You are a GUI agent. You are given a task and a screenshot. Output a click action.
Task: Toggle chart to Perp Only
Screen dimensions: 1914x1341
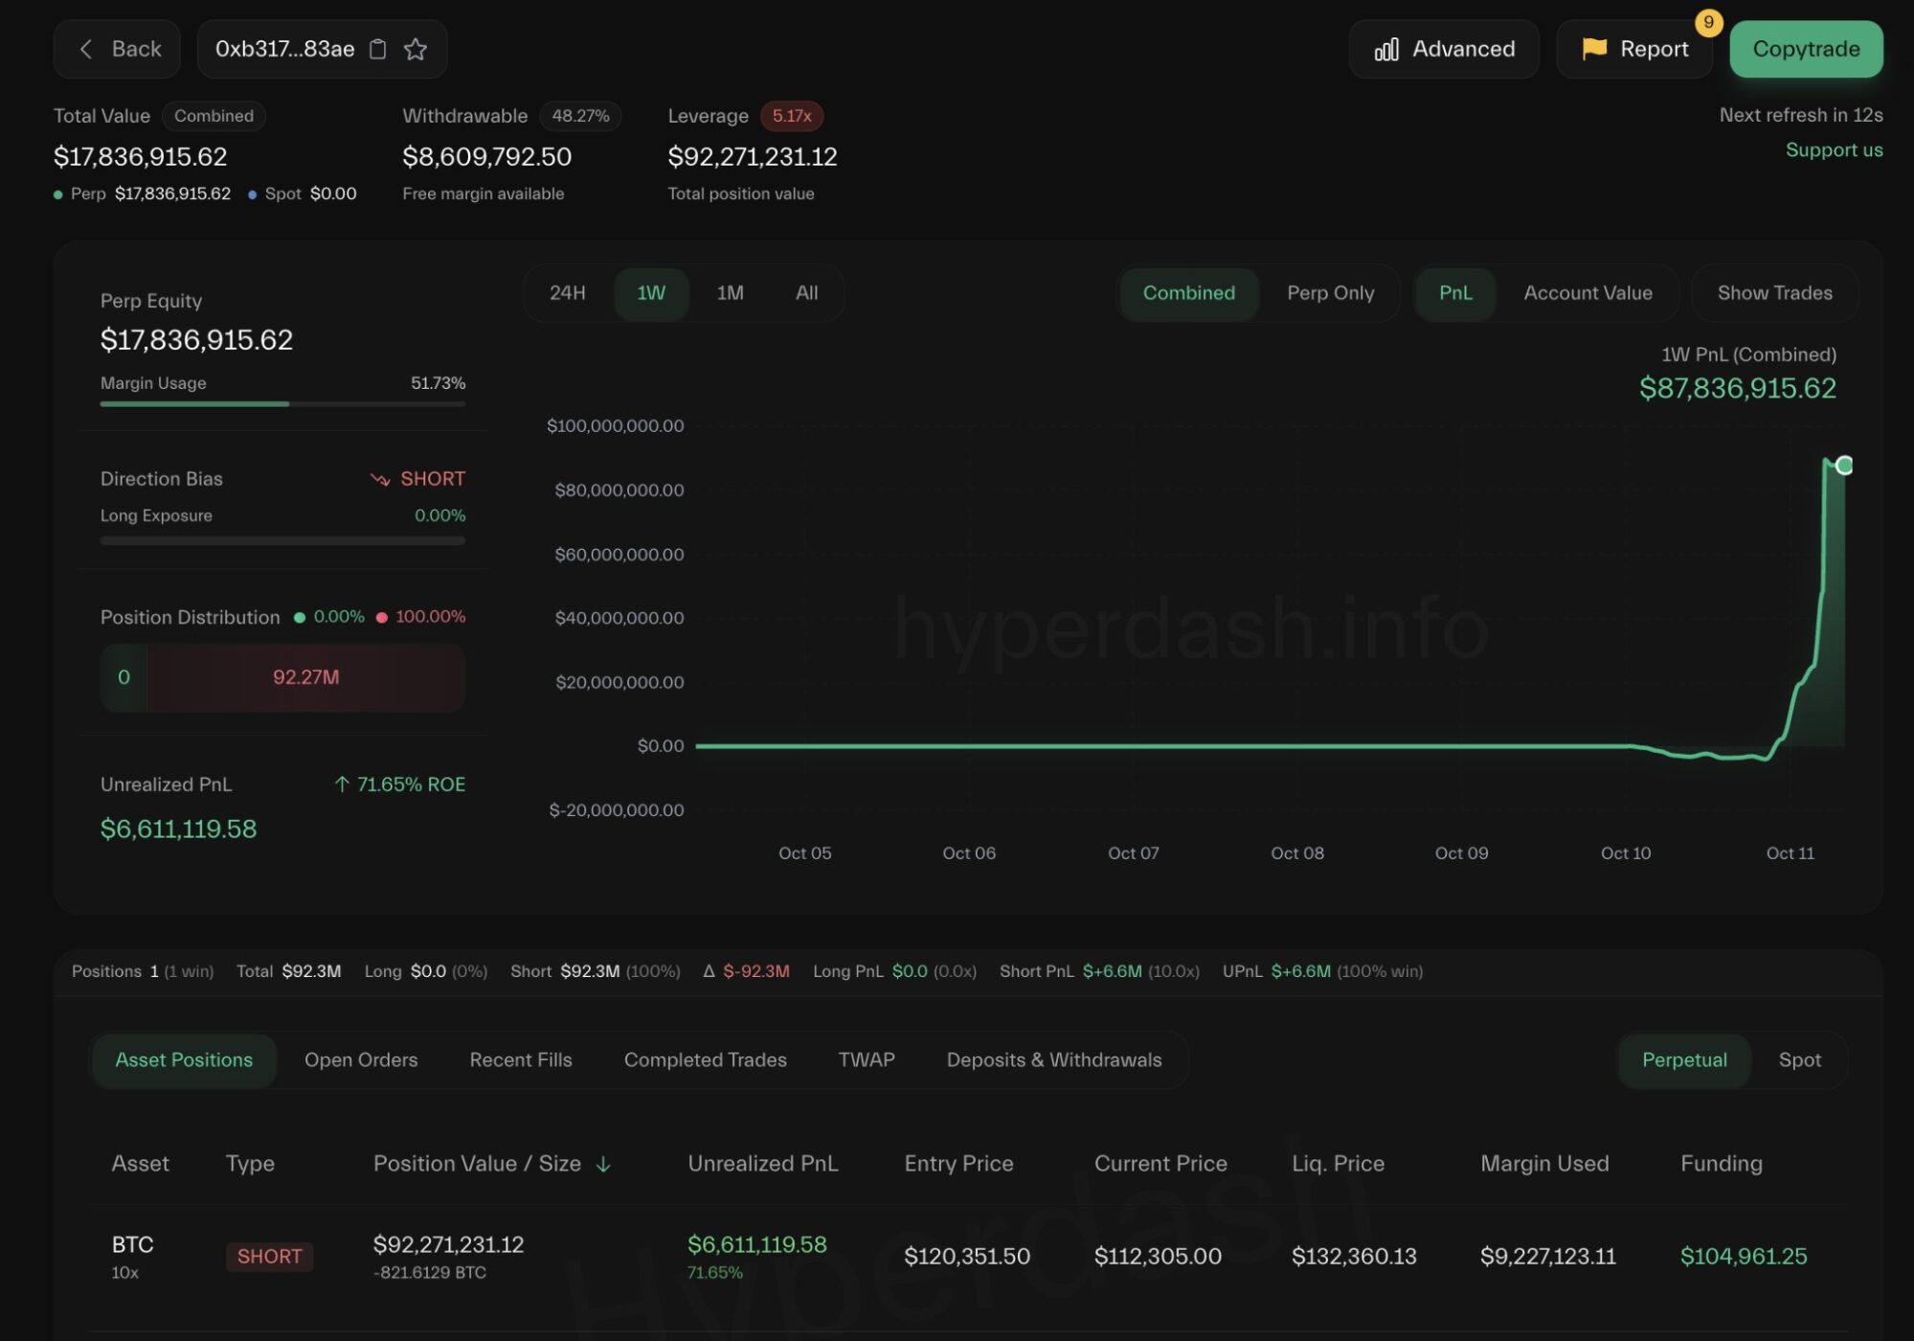[x=1330, y=293]
